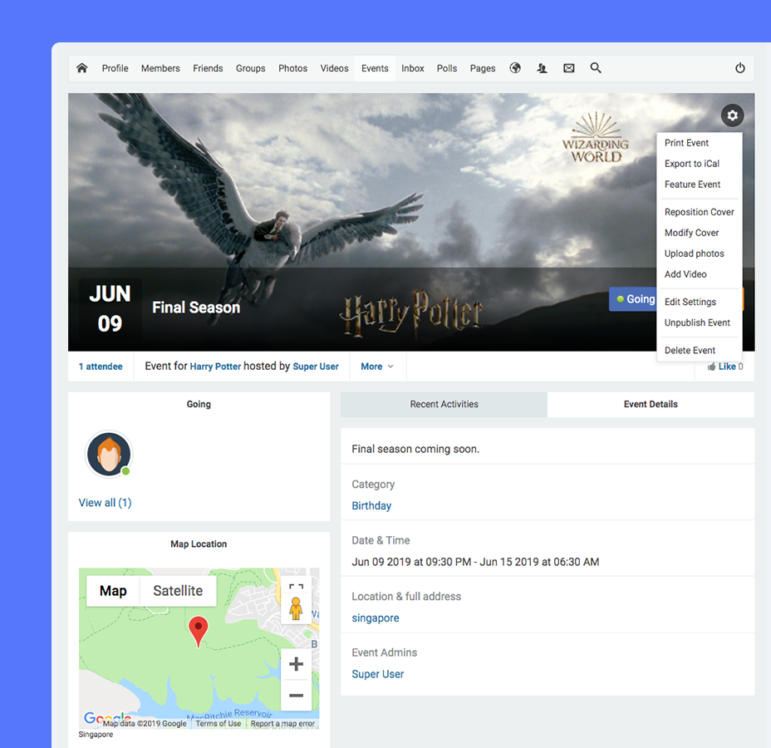Click View all (1) attendees
The image size is (771, 748).
(x=106, y=503)
